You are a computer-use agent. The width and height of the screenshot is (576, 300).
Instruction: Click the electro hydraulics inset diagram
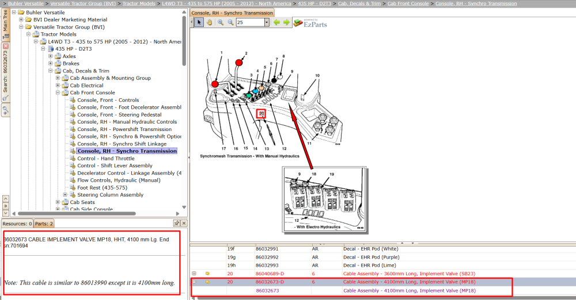pos(325,200)
